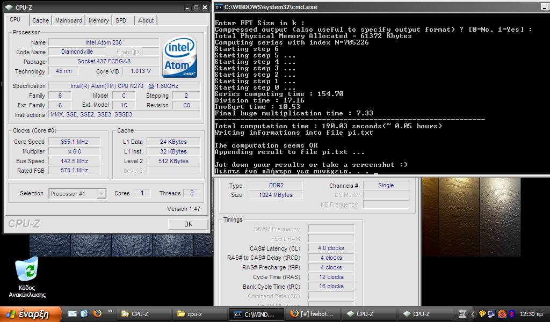The height and width of the screenshot is (322, 550).
Task: Open the orange S tray icon
Action: tap(502, 314)
